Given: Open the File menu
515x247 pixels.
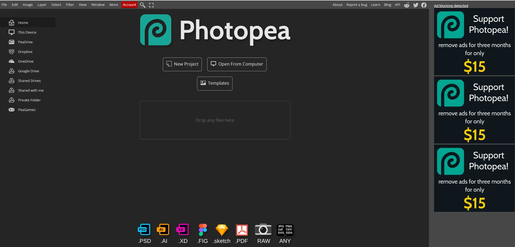Looking at the screenshot, I should click(4, 5).
